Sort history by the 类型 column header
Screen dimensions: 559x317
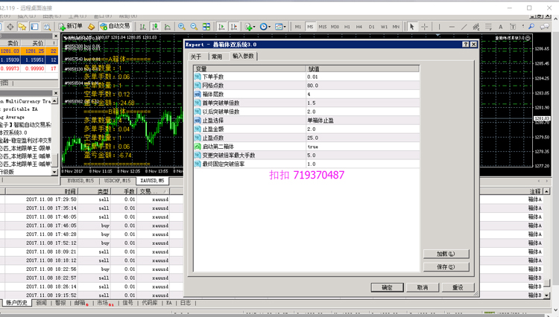tap(94, 191)
